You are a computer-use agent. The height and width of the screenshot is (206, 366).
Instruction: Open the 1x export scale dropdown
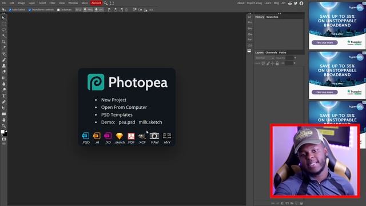coord(78,10)
